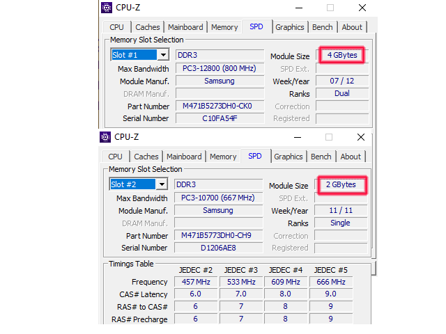446x334 pixels.
Task: Expand the Slot #2 dropdown arrow
Action: point(162,184)
